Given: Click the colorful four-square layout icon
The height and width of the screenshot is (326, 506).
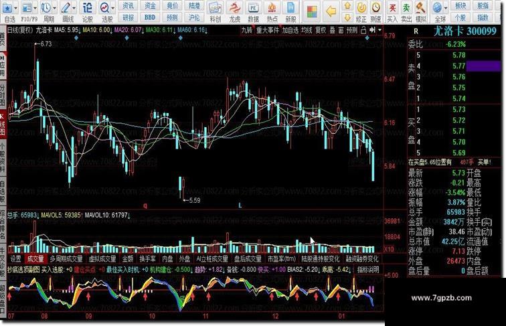Looking at the screenshot, I should click(312, 11).
